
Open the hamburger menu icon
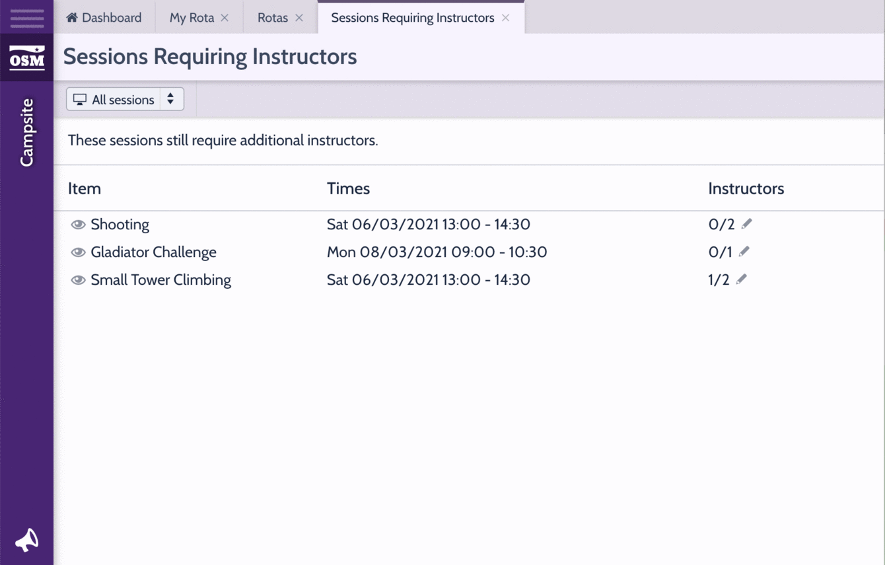click(x=26, y=18)
